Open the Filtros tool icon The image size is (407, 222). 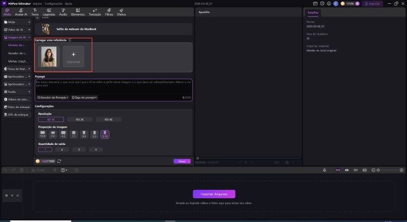(x=109, y=11)
